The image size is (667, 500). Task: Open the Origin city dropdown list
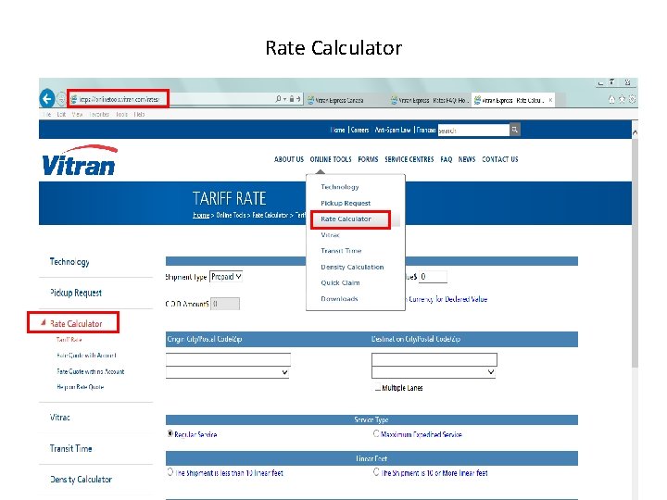click(228, 372)
